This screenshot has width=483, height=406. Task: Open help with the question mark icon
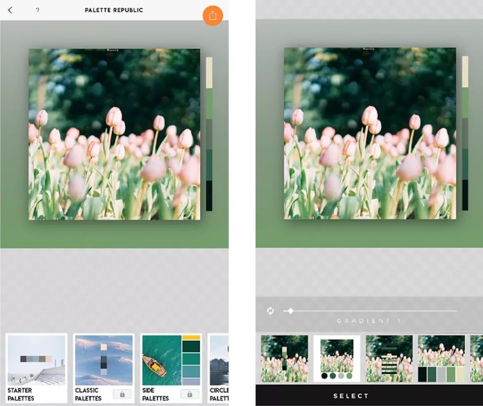tap(37, 10)
